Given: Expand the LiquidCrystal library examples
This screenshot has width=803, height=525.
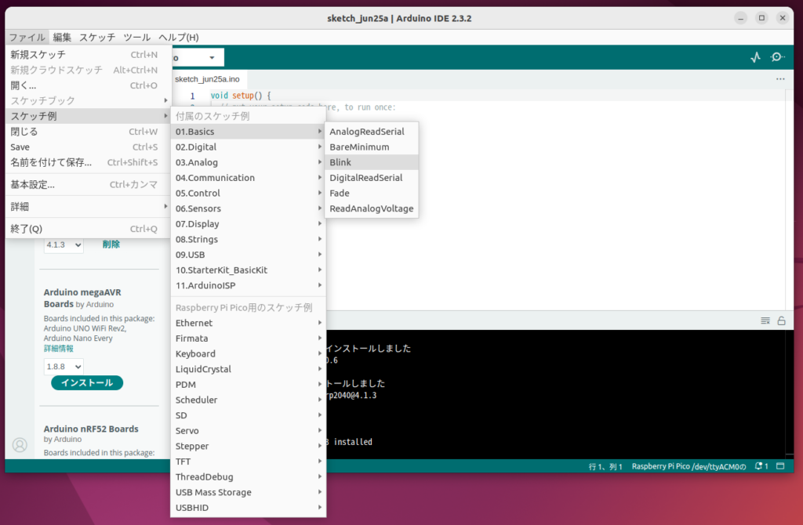Looking at the screenshot, I should pyautogui.click(x=249, y=369).
